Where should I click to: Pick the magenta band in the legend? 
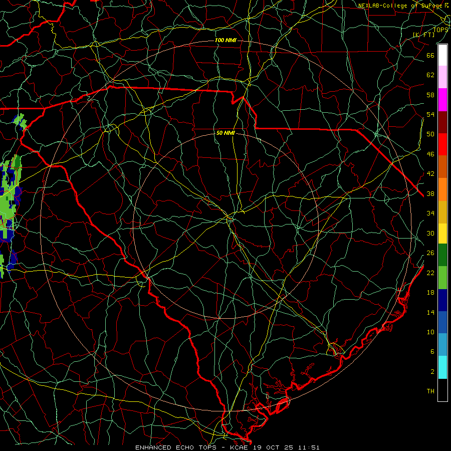click(x=442, y=100)
